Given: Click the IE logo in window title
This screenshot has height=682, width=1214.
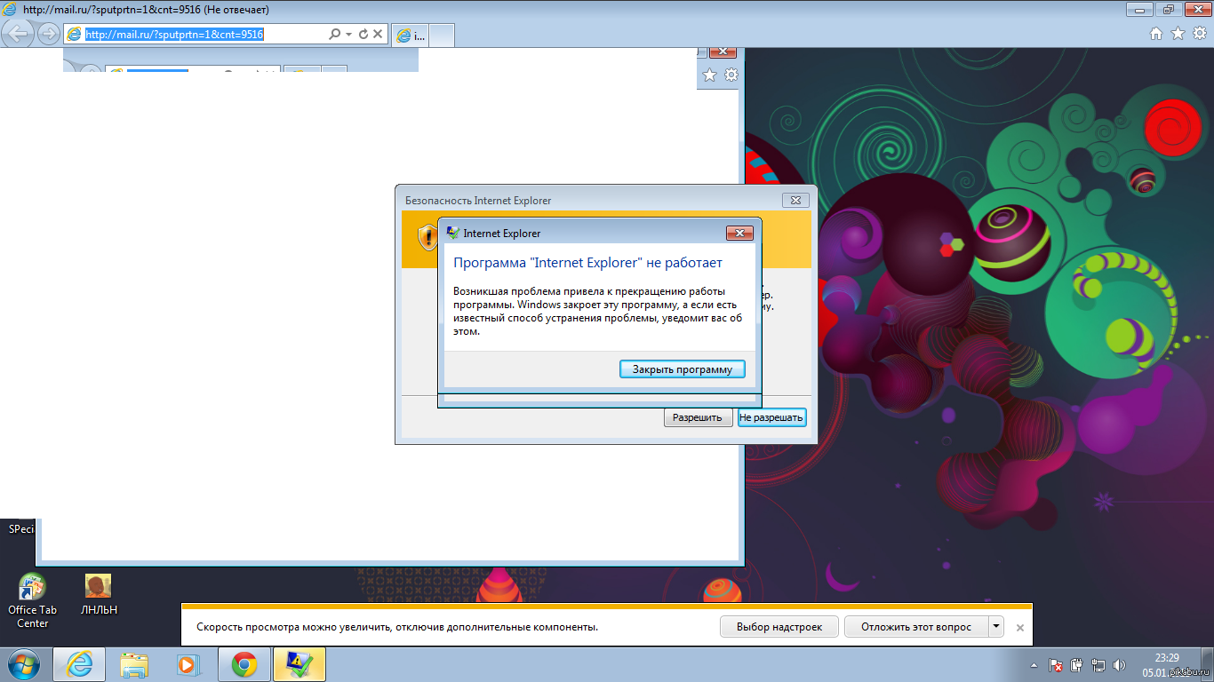Looking at the screenshot, I should 10,10.
